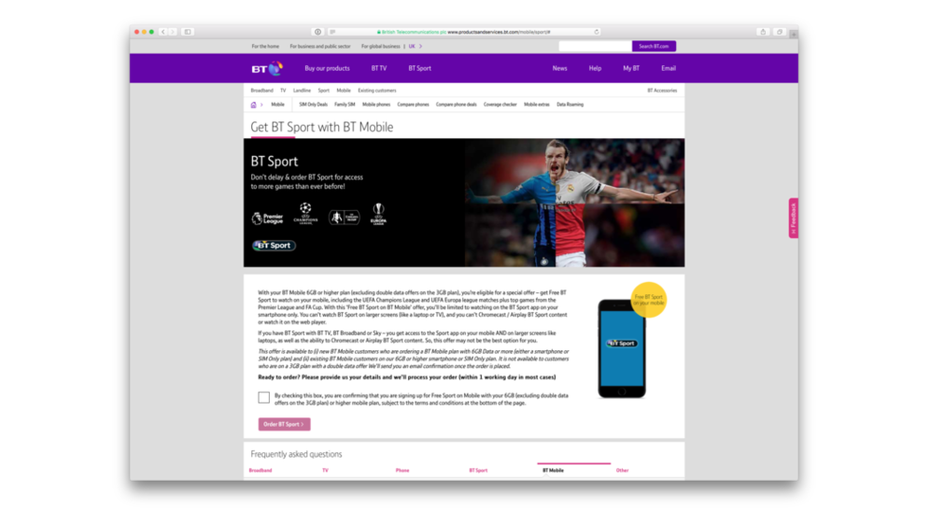This screenshot has width=929, height=523.
Task: Toggle Safari sidebar icon
Action: click(x=188, y=32)
